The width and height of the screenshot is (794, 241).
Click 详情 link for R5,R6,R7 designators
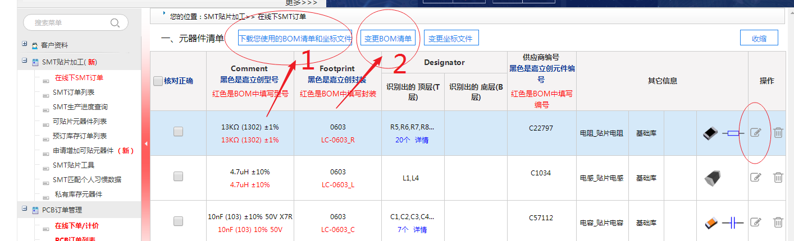pos(421,140)
